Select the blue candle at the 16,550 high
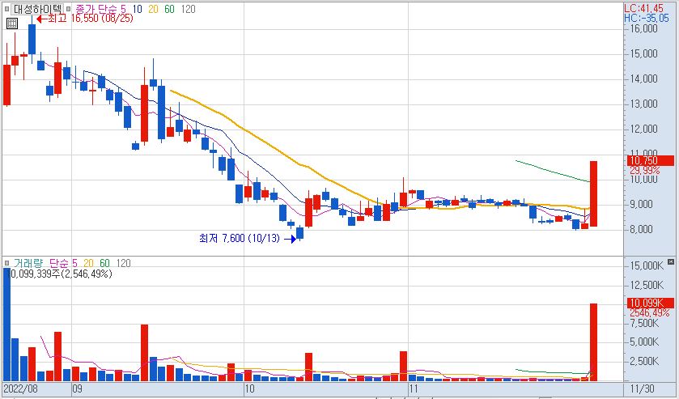679x399 pixels. pos(32,39)
